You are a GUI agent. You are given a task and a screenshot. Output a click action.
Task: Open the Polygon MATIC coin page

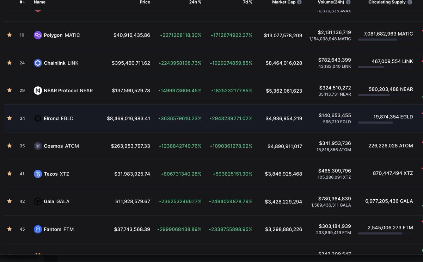coord(62,35)
